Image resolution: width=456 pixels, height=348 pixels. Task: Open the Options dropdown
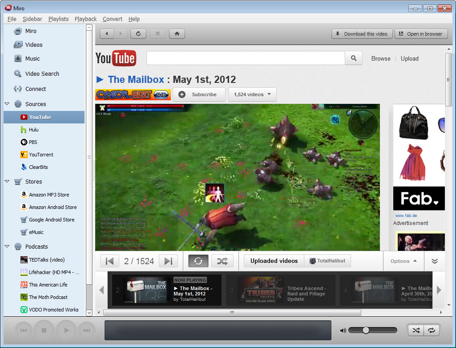tap(404, 261)
